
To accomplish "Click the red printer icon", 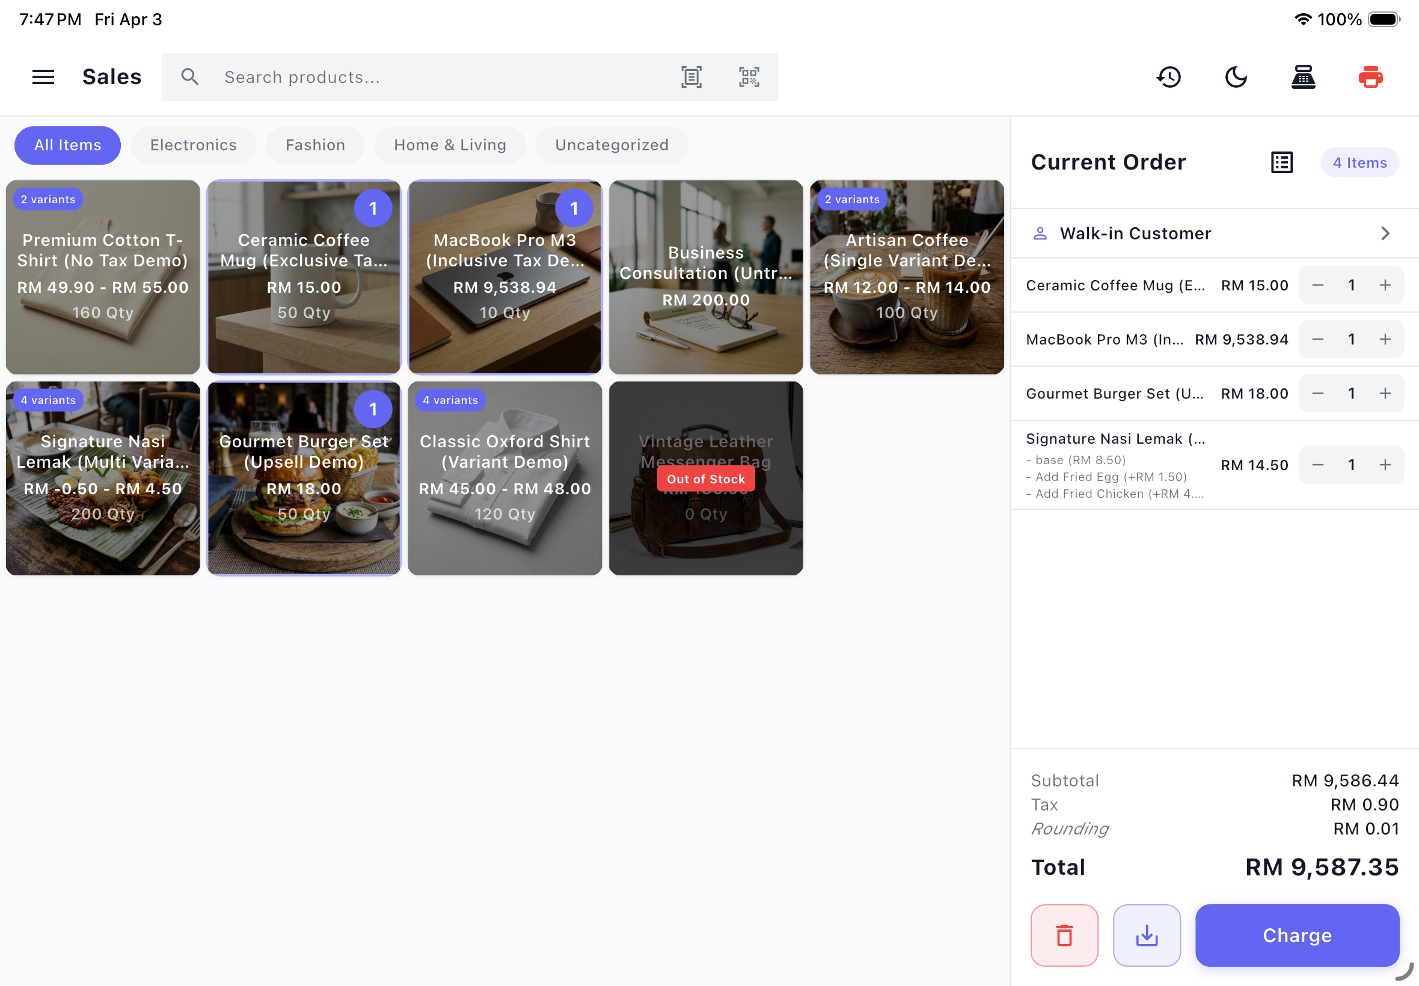I will 1370,77.
